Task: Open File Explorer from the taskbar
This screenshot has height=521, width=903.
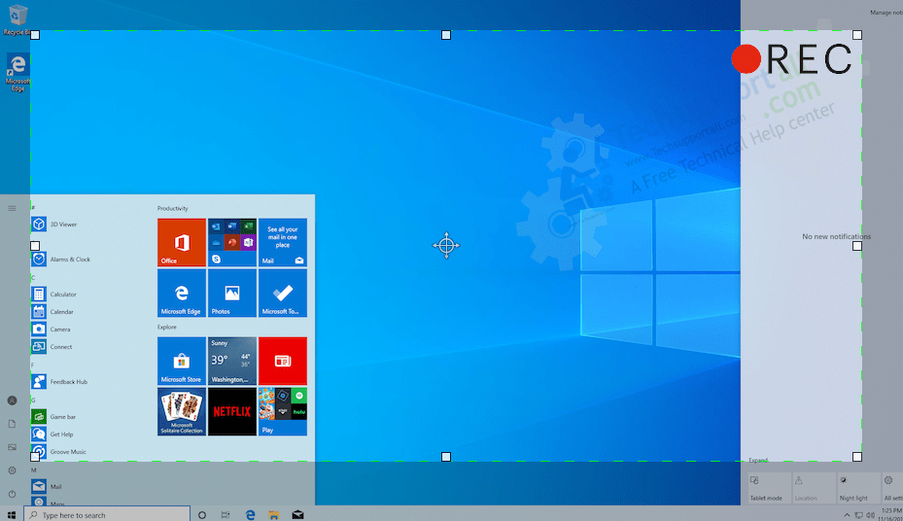Action: coord(273,514)
